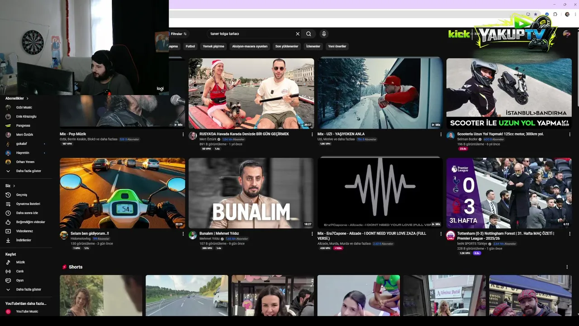Open the Mert Öztürk channel avatar under RUSYA'DA video
Image resolution: width=579 pixels, height=326 pixels.
tap(193, 136)
